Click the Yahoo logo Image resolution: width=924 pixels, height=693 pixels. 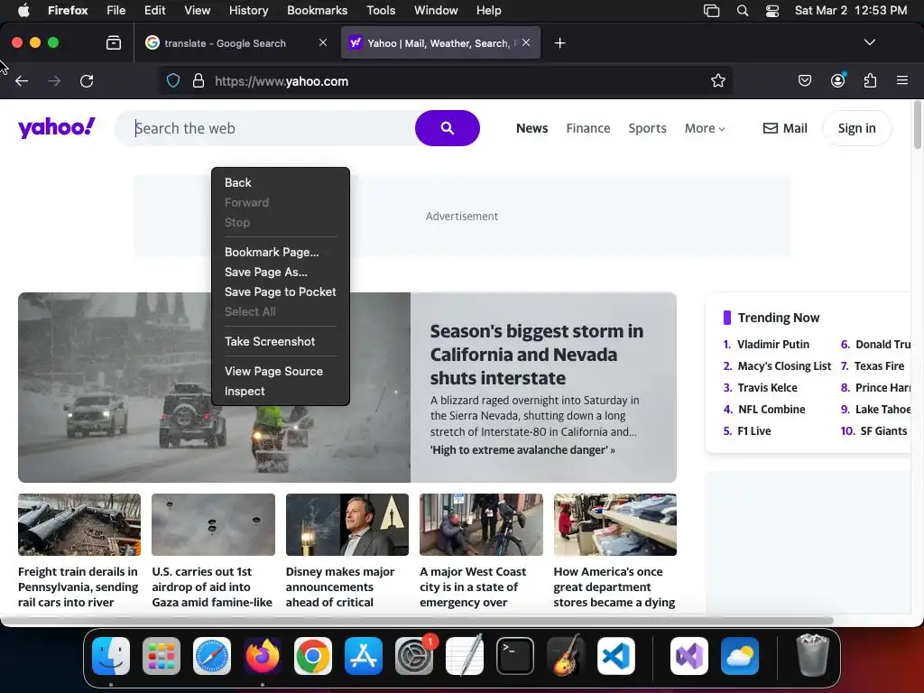coord(57,127)
